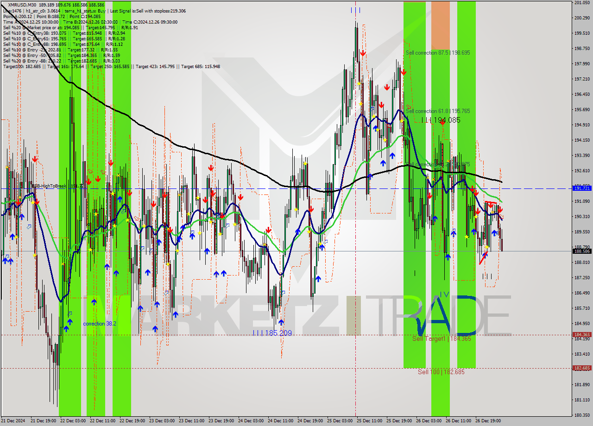593x426 pixels.
Task: Click the 'Sell correction 87.5 | 198.695' label
Action: coord(438,53)
